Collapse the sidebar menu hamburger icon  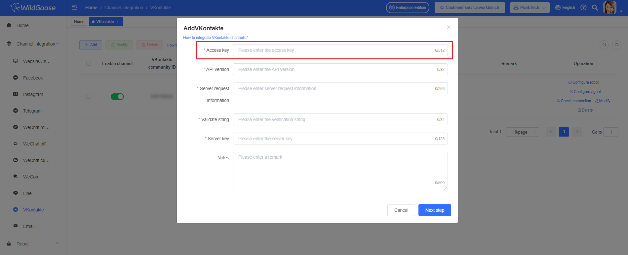click(74, 7)
